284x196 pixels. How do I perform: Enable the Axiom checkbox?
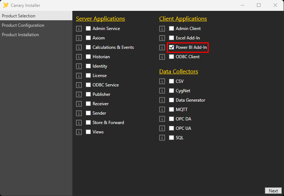[x=88, y=38]
